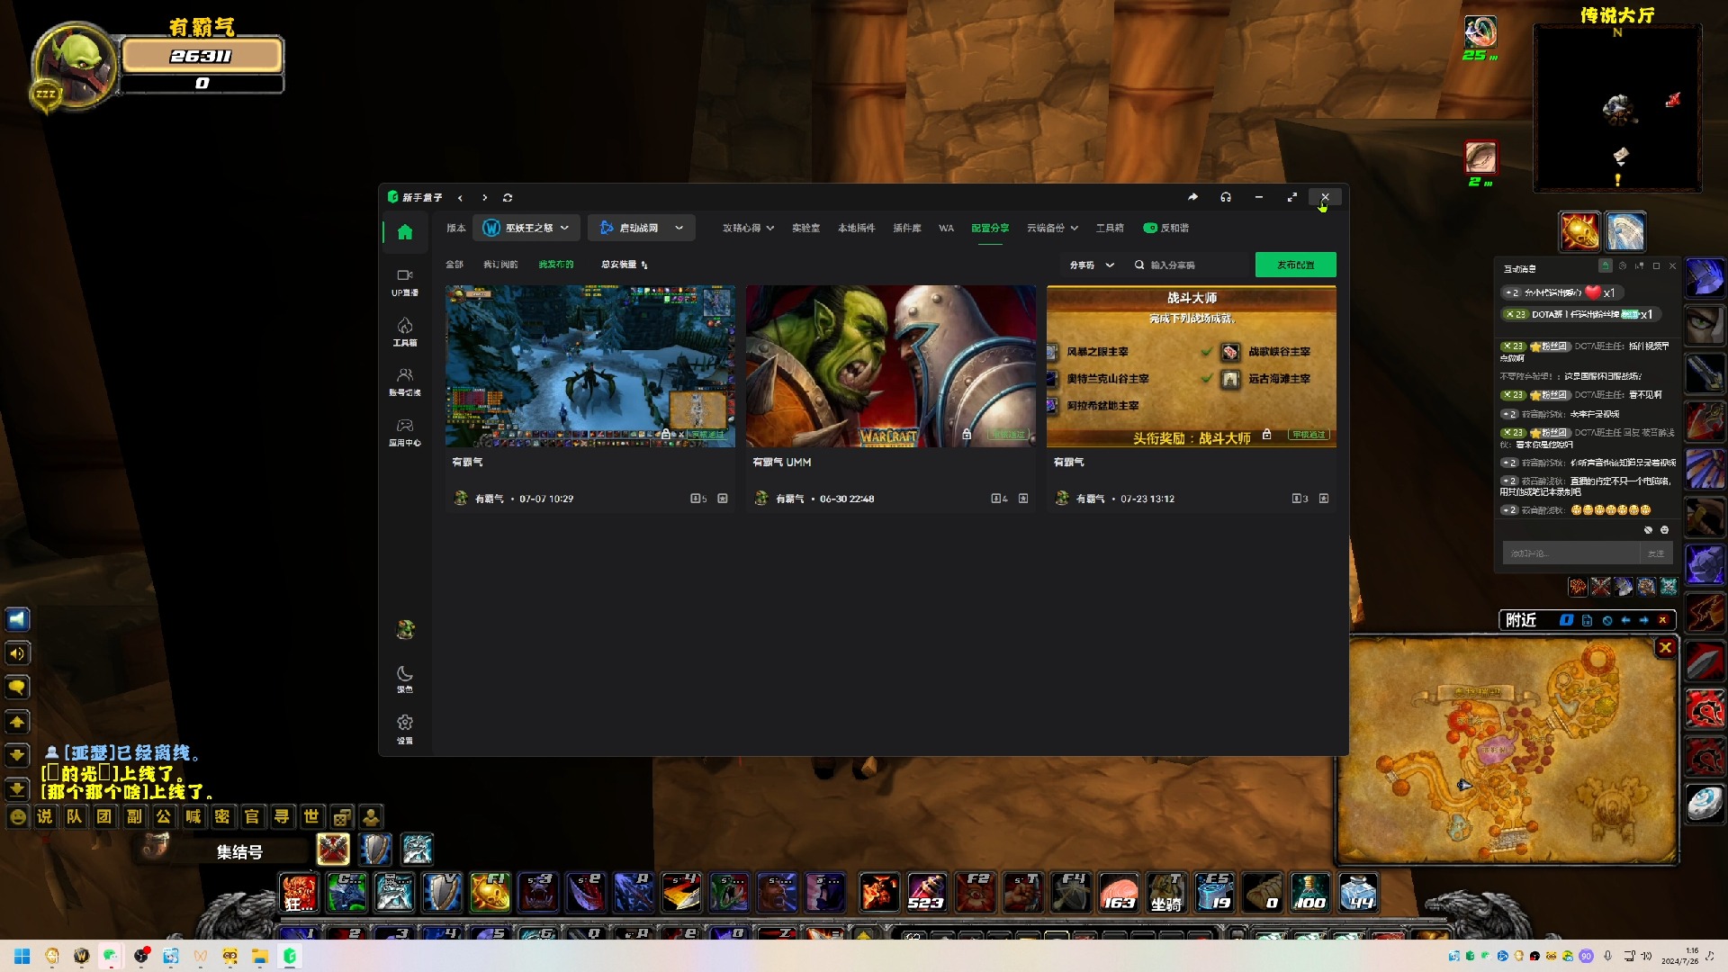Expand the 攻略心得 menu

pyautogui.click(x=748, y=229)
